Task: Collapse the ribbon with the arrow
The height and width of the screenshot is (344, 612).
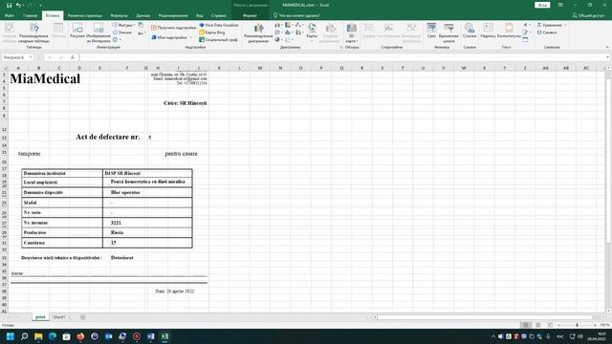Action: pyautogui.click(x=607, y=47)
